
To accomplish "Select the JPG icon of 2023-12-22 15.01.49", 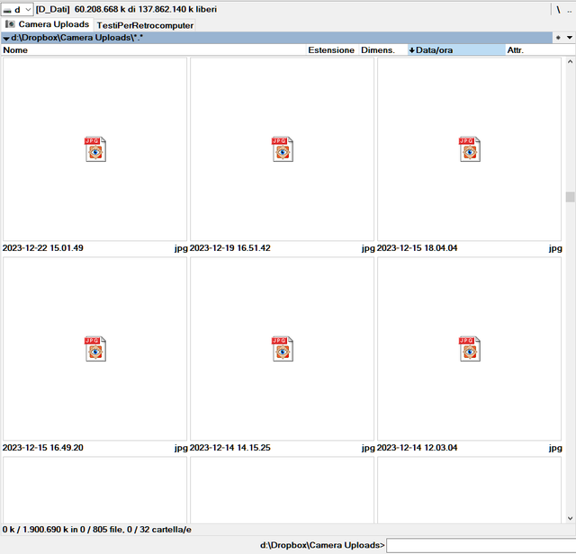I will coord(95,149).
